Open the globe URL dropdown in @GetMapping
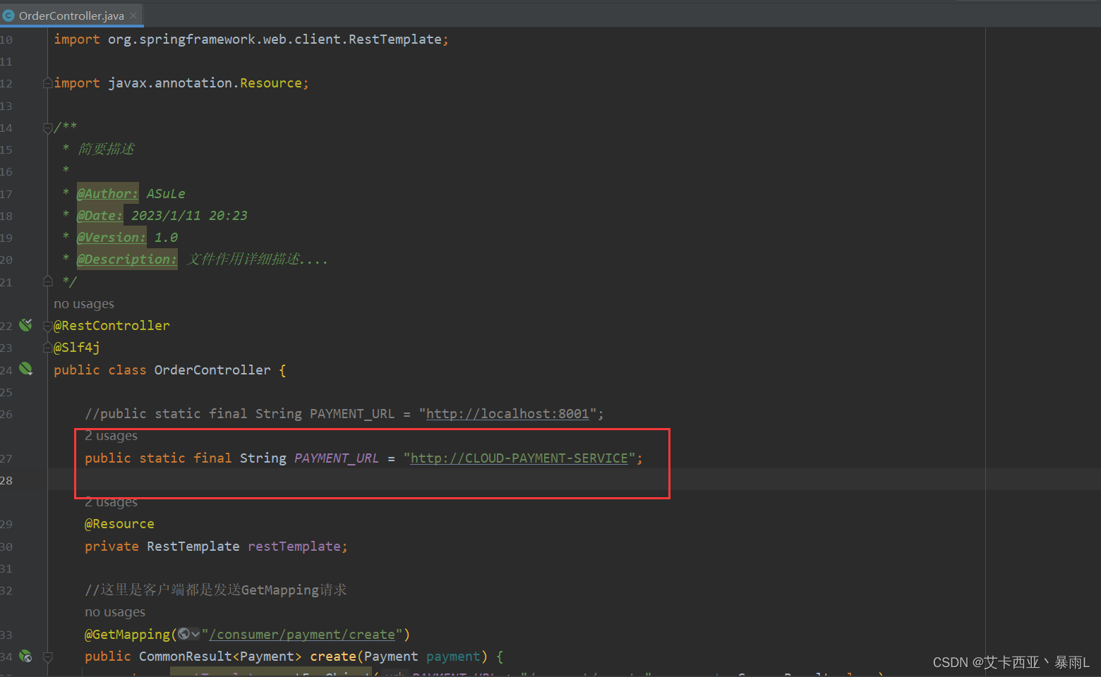Screen dimensions: 1101x677 (x=188, y=634)
